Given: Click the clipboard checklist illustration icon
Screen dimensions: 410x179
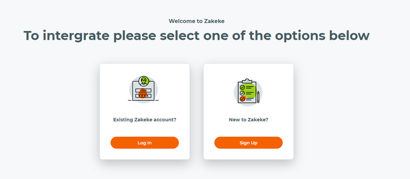Looking at the screenshot, I should pos(248,92).
